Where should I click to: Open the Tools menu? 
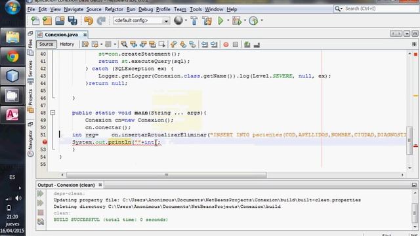(196, 9)
